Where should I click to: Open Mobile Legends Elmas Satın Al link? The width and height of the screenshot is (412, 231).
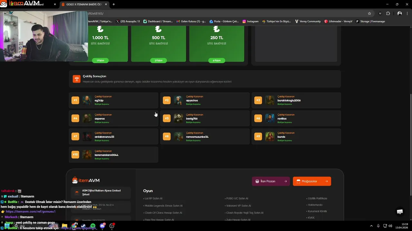(x=163, y=206)
